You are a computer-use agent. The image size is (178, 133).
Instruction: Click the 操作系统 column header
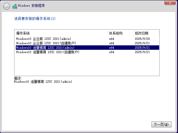click(23, 33)
